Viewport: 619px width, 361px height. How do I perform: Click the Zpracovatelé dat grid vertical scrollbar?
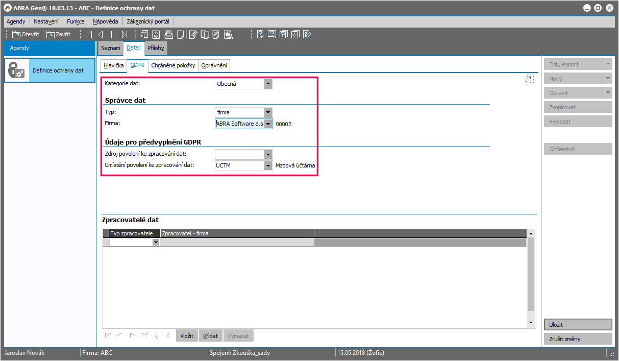[x=531, y=276]
